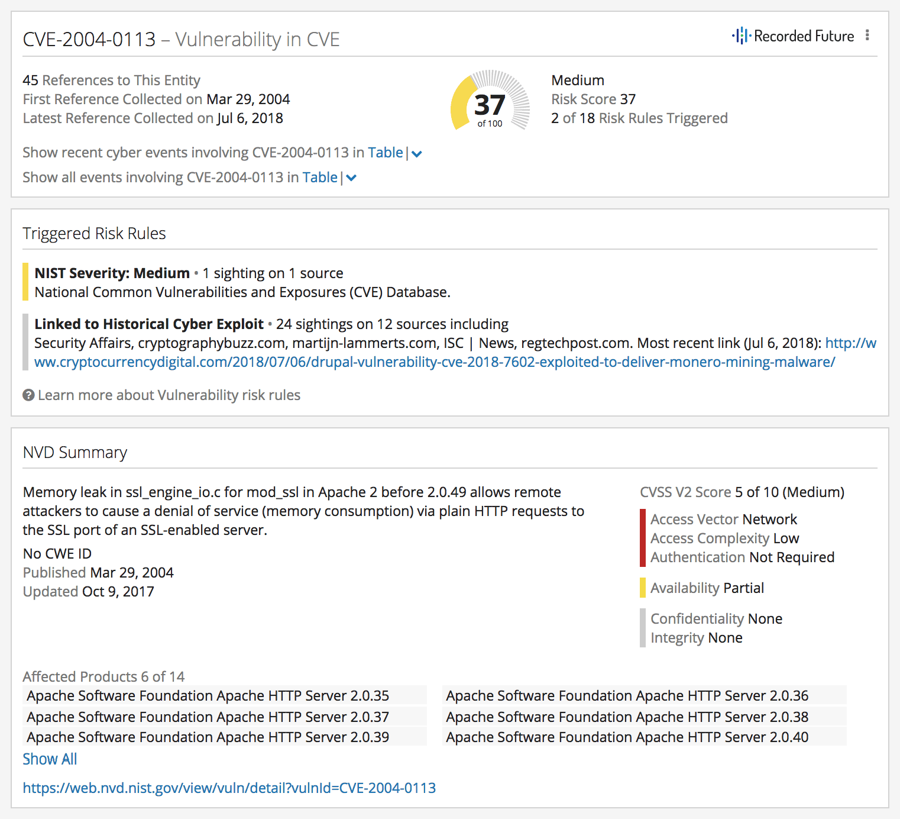900x819 pixels.
Task: Select Apache HTTP Server 2.0.38 product
Action: pyautogui.click(x=645, y=717)
